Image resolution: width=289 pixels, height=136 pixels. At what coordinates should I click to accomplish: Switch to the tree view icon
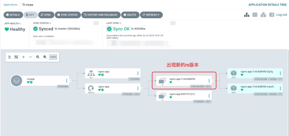pyautogui.click(x=247, y=15)
